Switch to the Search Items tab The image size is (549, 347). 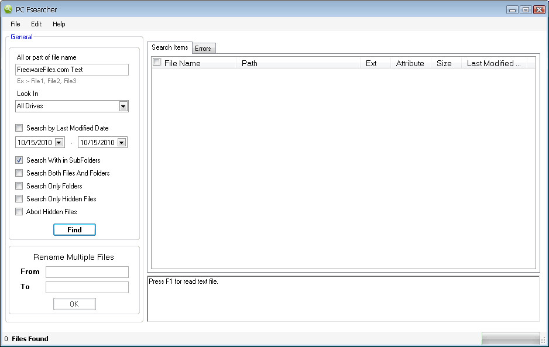pos(170,47)
